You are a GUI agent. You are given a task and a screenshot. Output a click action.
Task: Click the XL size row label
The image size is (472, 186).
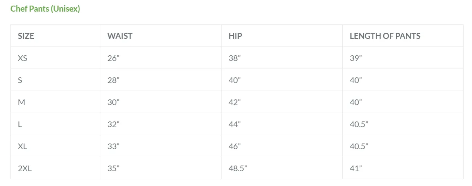pos(22,146)
